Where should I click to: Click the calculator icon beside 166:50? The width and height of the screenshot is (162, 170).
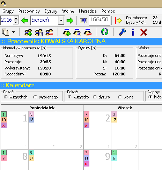[83, 21]
